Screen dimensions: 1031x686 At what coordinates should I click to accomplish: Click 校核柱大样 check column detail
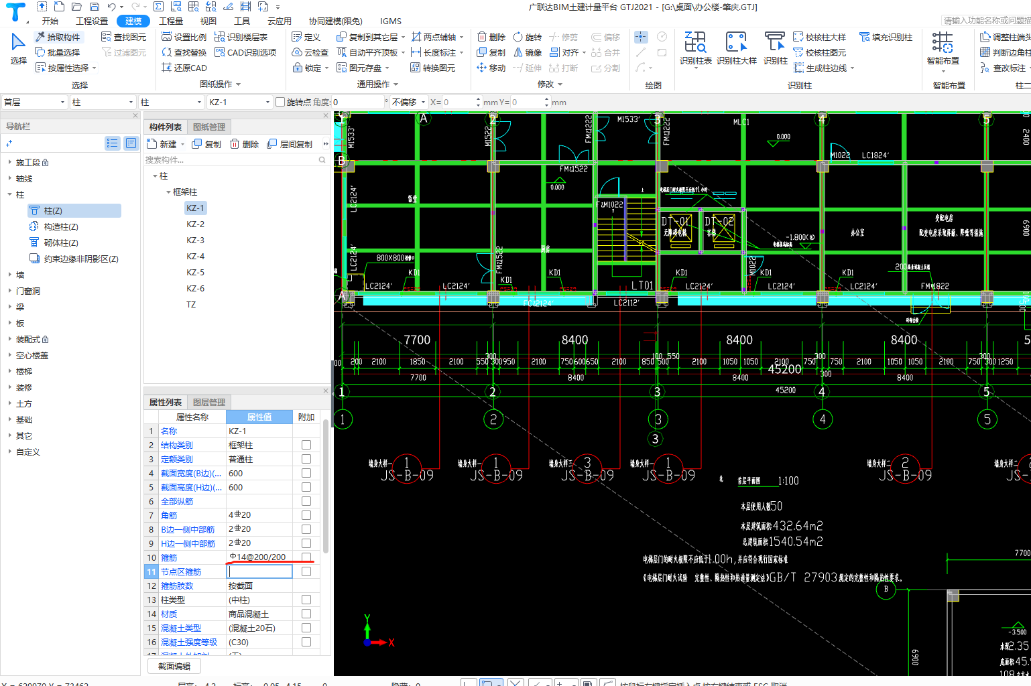click(820, 37)
